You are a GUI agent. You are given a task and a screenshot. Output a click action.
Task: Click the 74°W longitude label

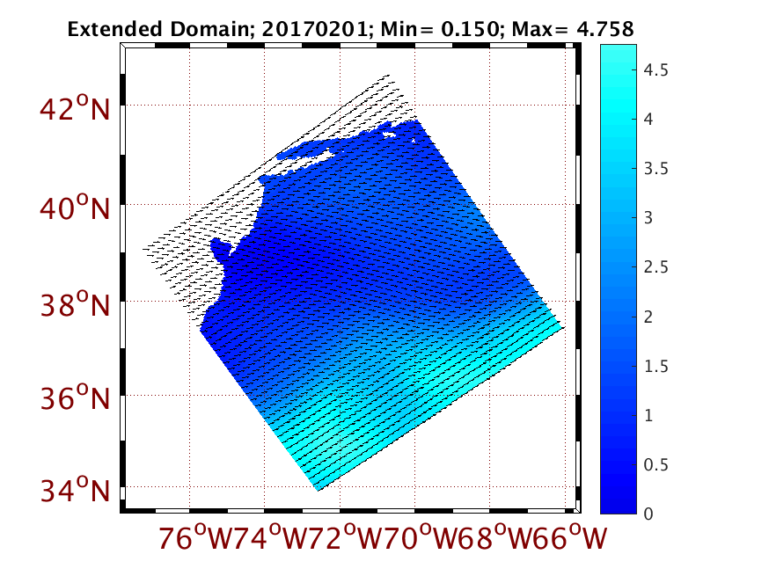coord(270,538)
